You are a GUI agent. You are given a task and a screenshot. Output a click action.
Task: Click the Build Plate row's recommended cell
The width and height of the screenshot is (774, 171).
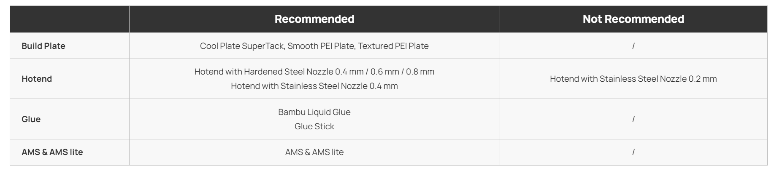point(314,46)
